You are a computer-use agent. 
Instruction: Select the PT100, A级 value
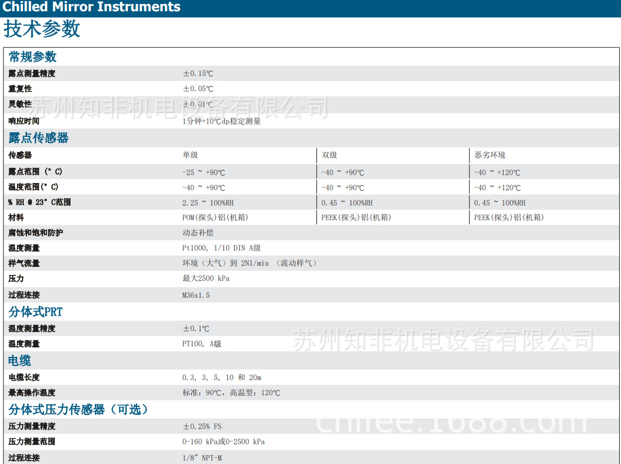coord(201,344)
